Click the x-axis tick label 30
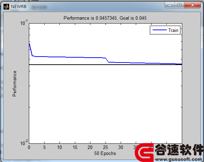The width and height of the screenshot is (204, 162). pos(121,148)
